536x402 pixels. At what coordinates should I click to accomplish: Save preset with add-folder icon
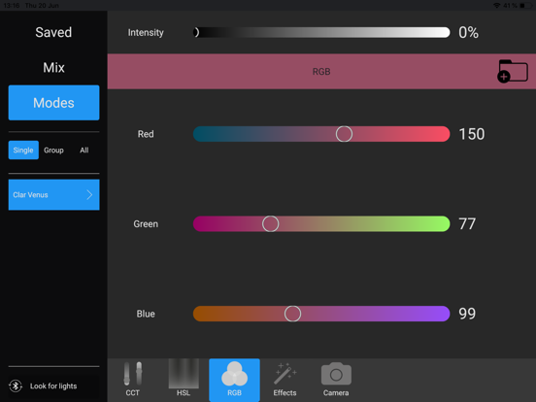513,71
